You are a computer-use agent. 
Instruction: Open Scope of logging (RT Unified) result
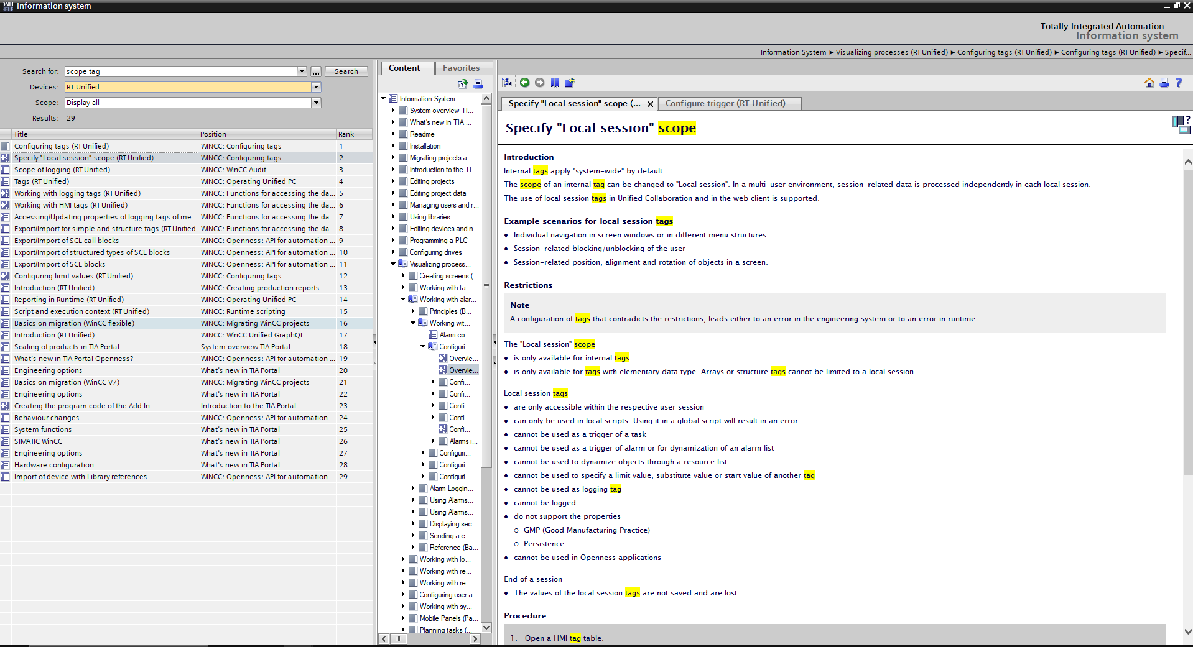coord(62,170)
